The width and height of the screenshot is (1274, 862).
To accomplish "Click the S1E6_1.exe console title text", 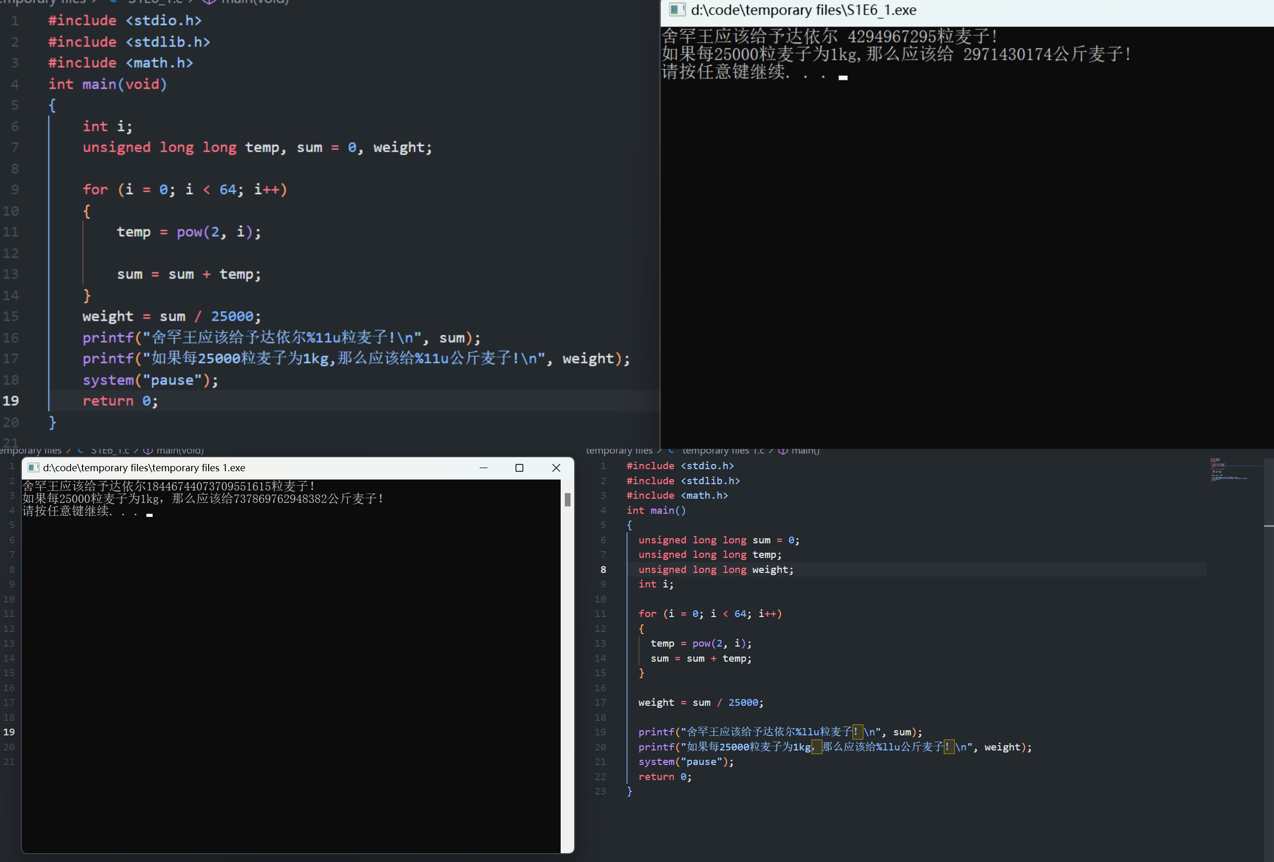I will tap(803, 10).
